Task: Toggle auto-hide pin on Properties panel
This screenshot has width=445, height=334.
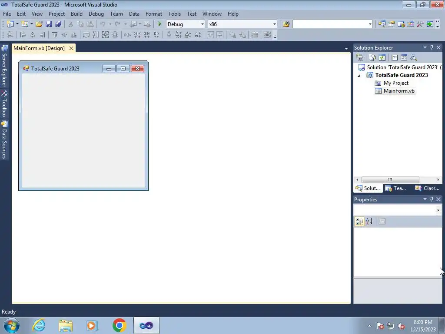Action: click(x=432, y=199)
